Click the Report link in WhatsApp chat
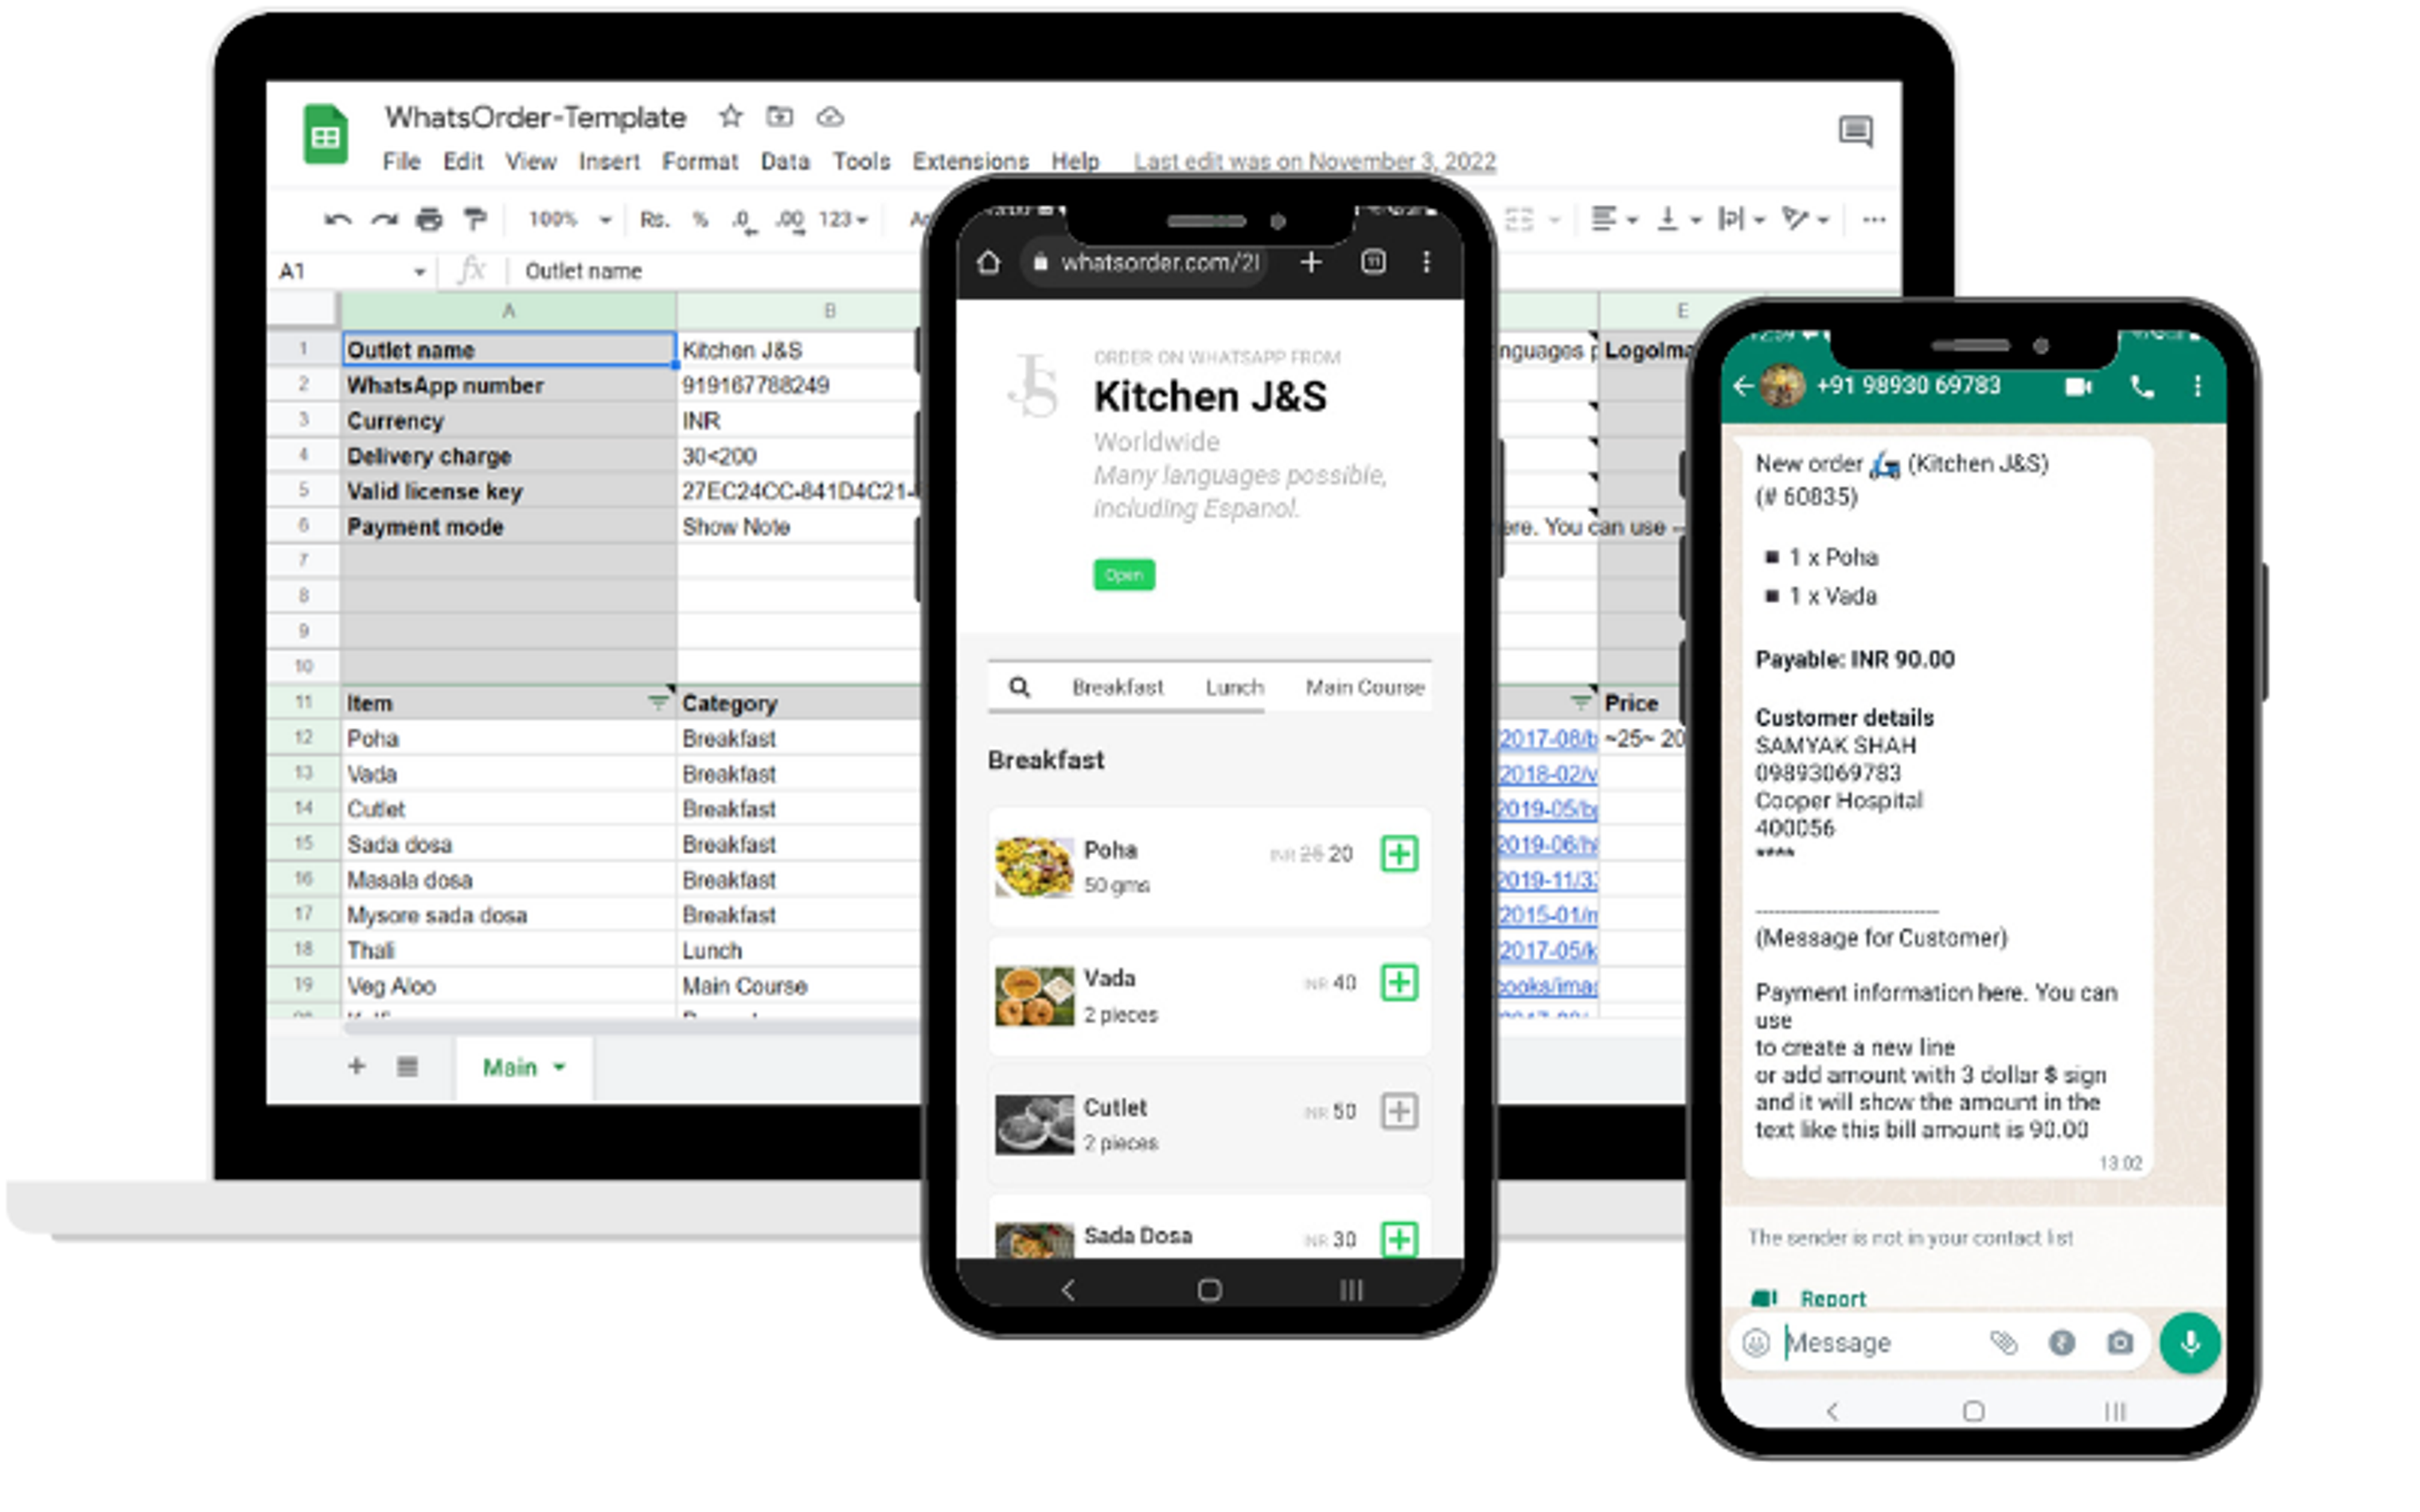The height and width of the screenshot is (1512, 2420). pos(1832,1298)
